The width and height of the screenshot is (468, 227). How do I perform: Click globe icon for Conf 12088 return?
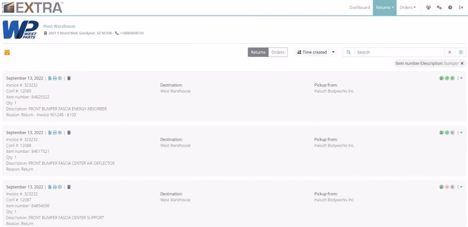pyautogui.click(x=60, y=133)
